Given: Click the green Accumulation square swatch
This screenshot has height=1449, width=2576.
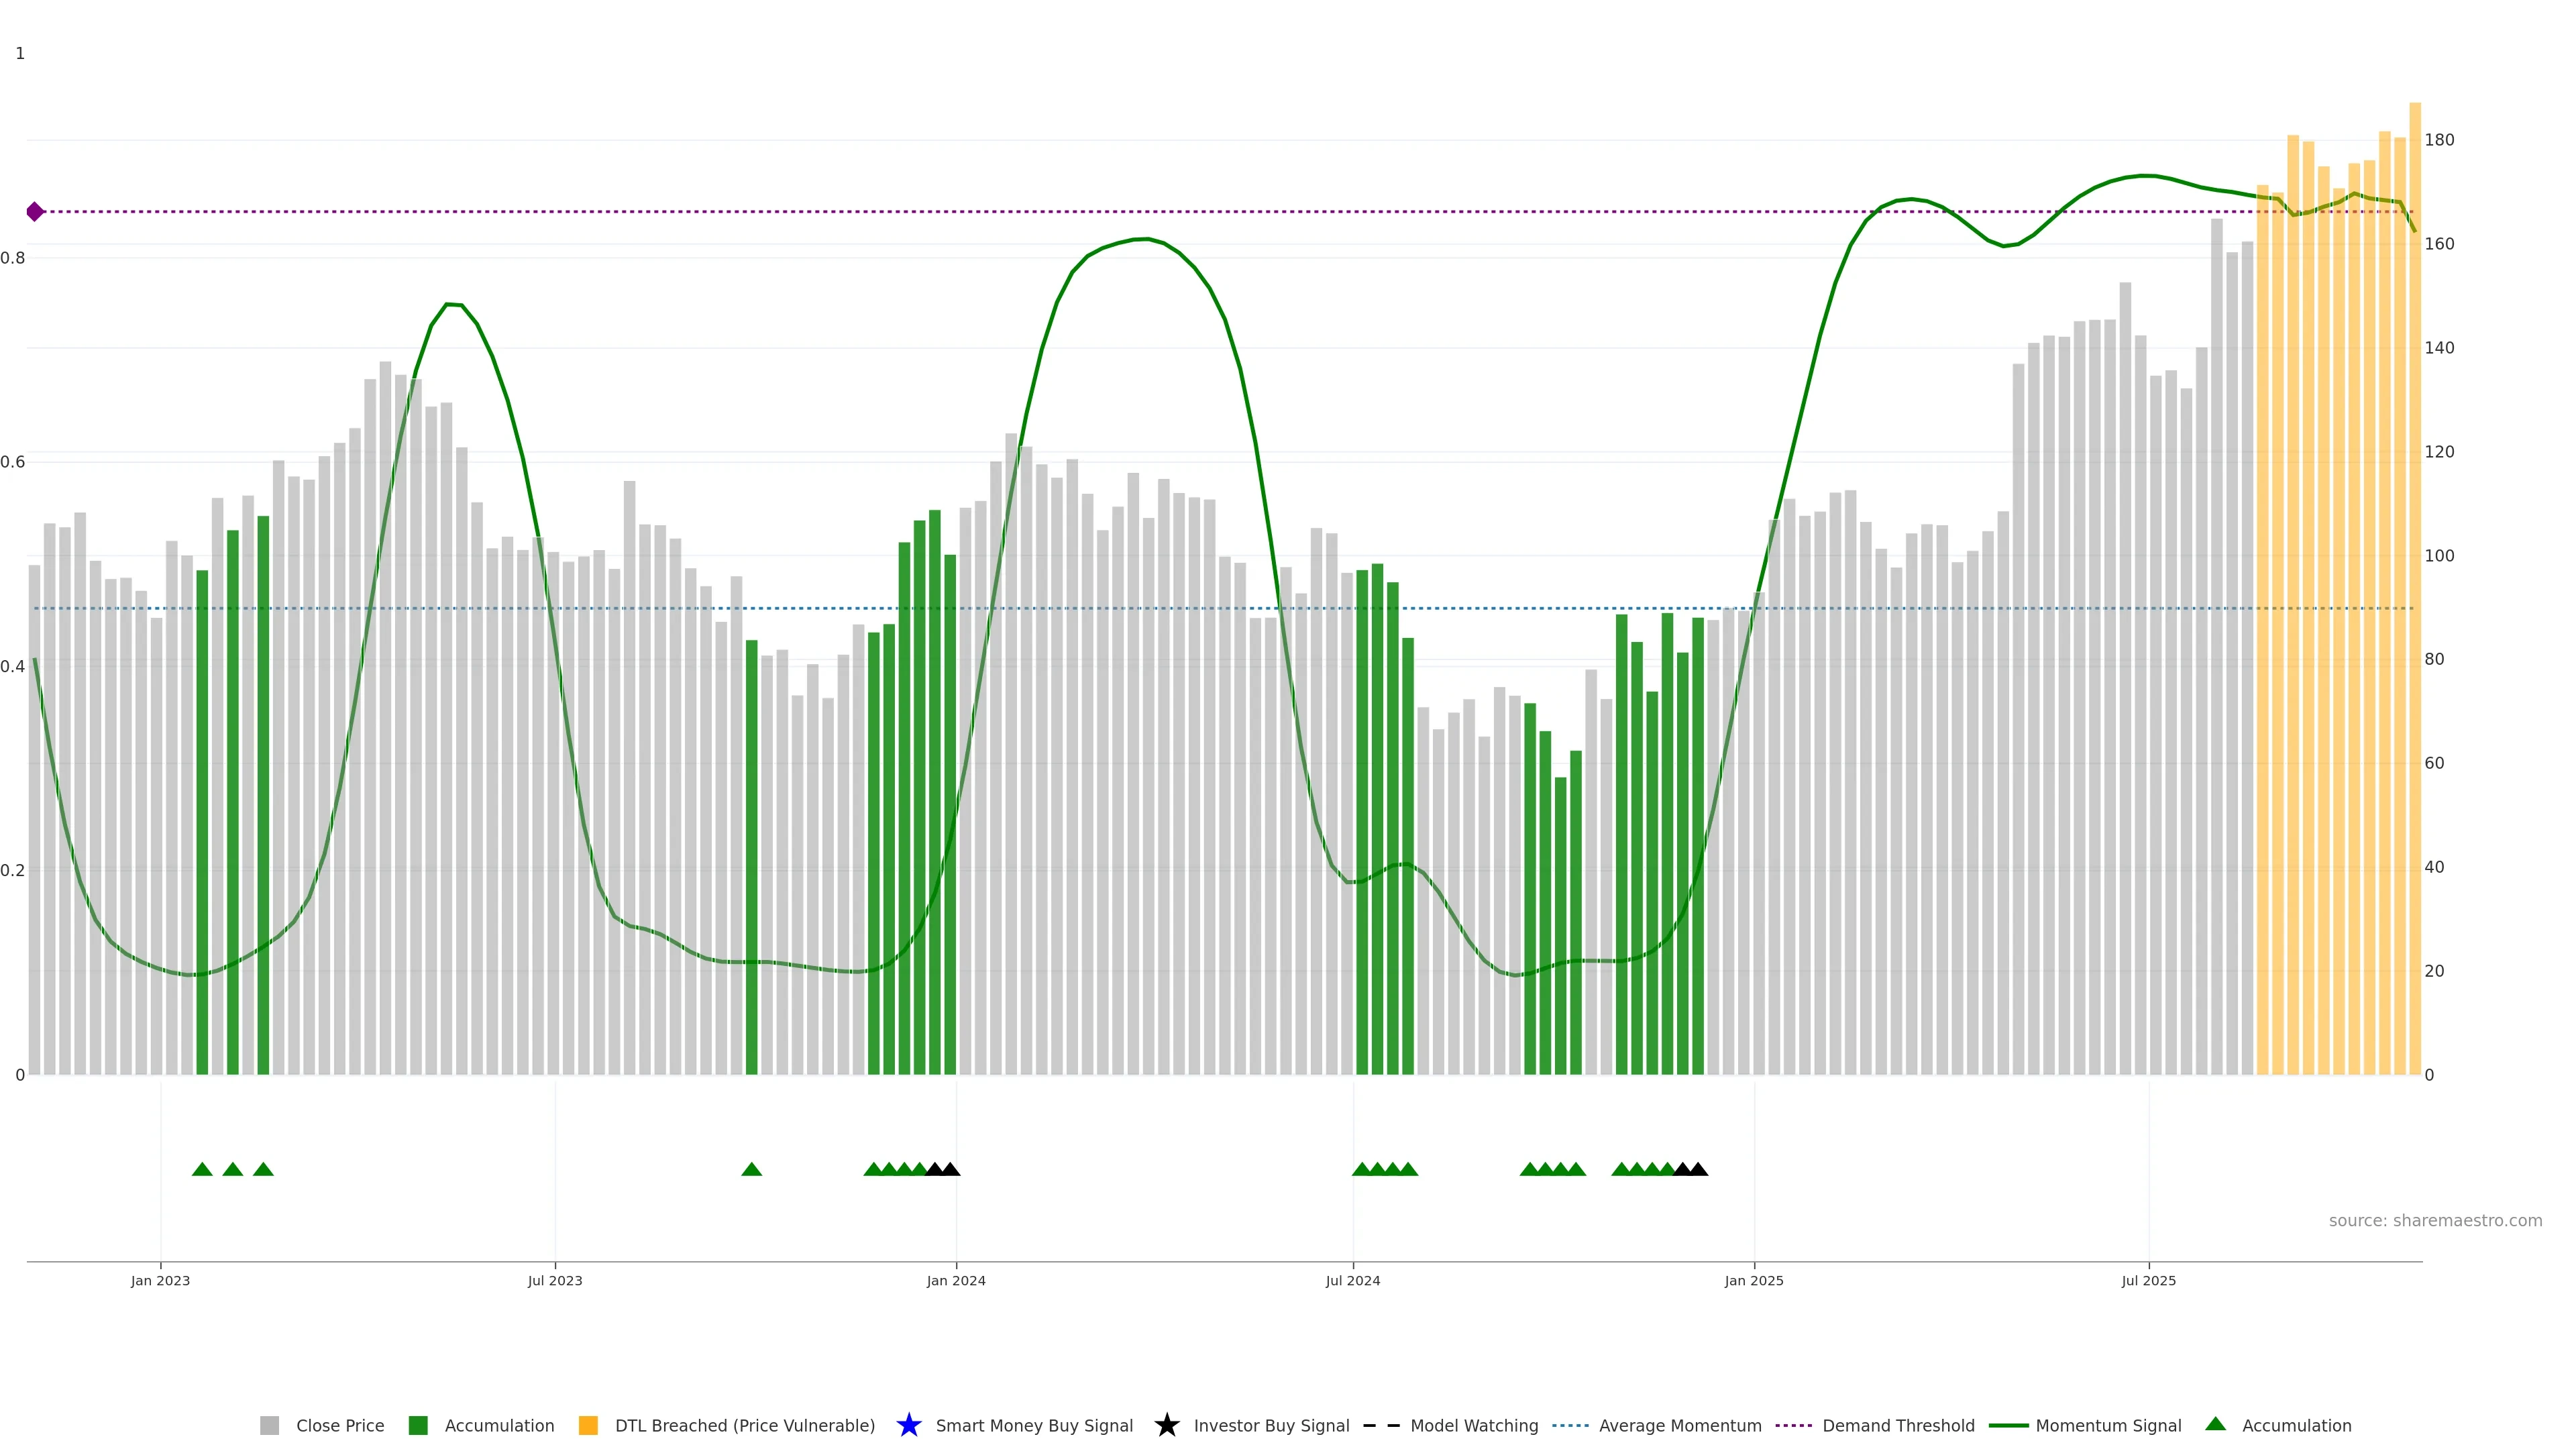Looking at the screenshot, I should pos(418,1425).
